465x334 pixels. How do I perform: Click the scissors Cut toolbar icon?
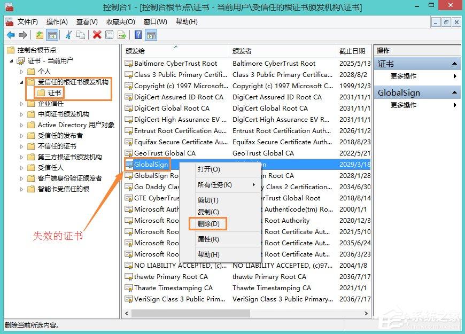click(68, 35)
